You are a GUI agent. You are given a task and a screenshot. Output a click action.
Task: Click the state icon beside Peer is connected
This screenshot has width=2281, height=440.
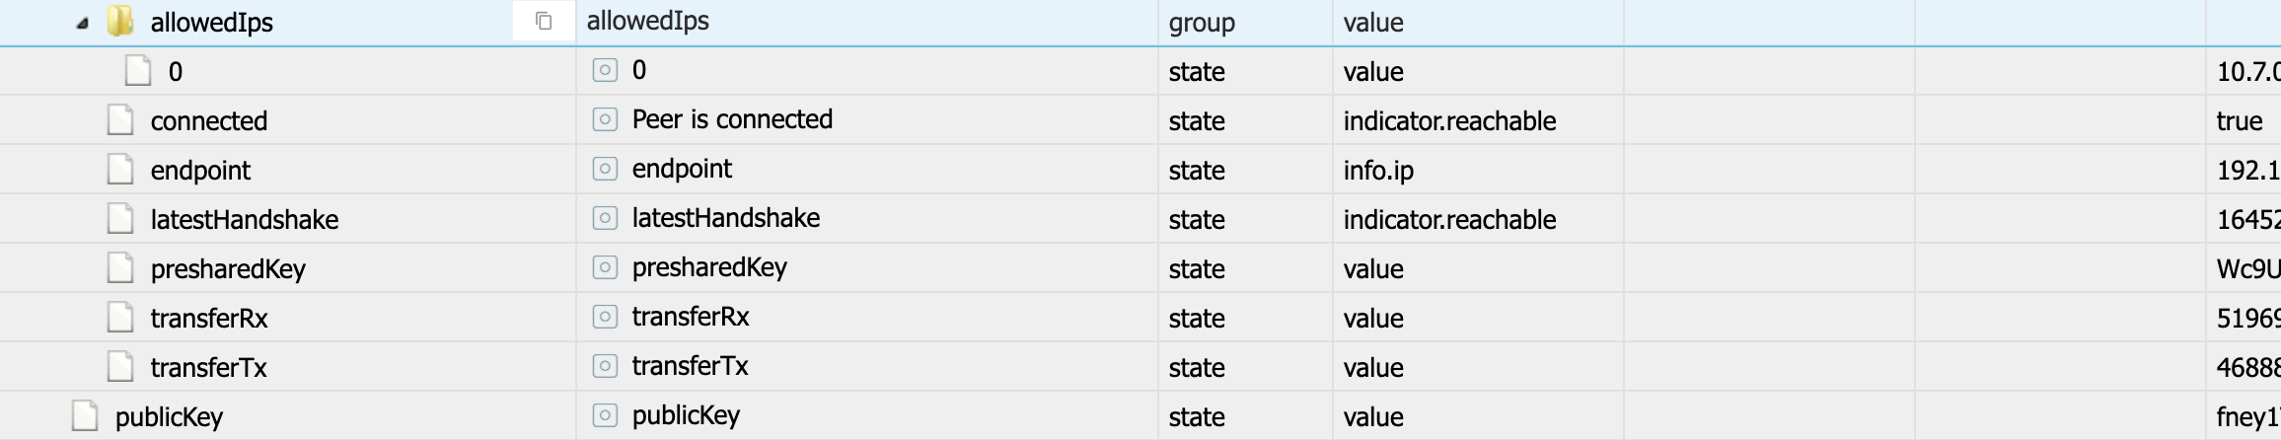605,119
